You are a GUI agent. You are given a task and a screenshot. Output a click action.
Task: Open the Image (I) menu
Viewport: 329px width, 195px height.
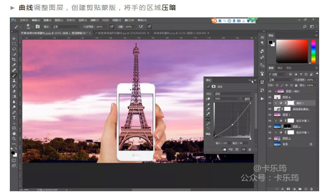tap(47, 20)
